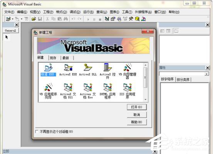
Task: Choose the ActiveX 文档 Exe icon
Action: [88, 91]
